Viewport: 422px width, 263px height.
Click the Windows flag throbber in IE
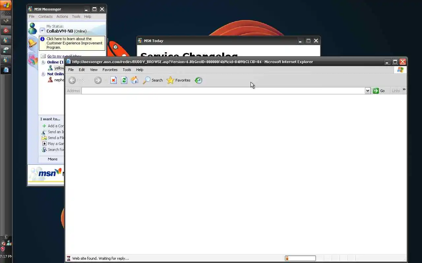400,70
